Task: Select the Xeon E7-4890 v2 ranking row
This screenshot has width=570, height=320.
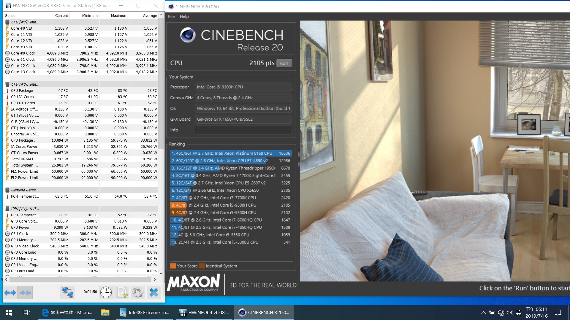Action: coord(231,161)
